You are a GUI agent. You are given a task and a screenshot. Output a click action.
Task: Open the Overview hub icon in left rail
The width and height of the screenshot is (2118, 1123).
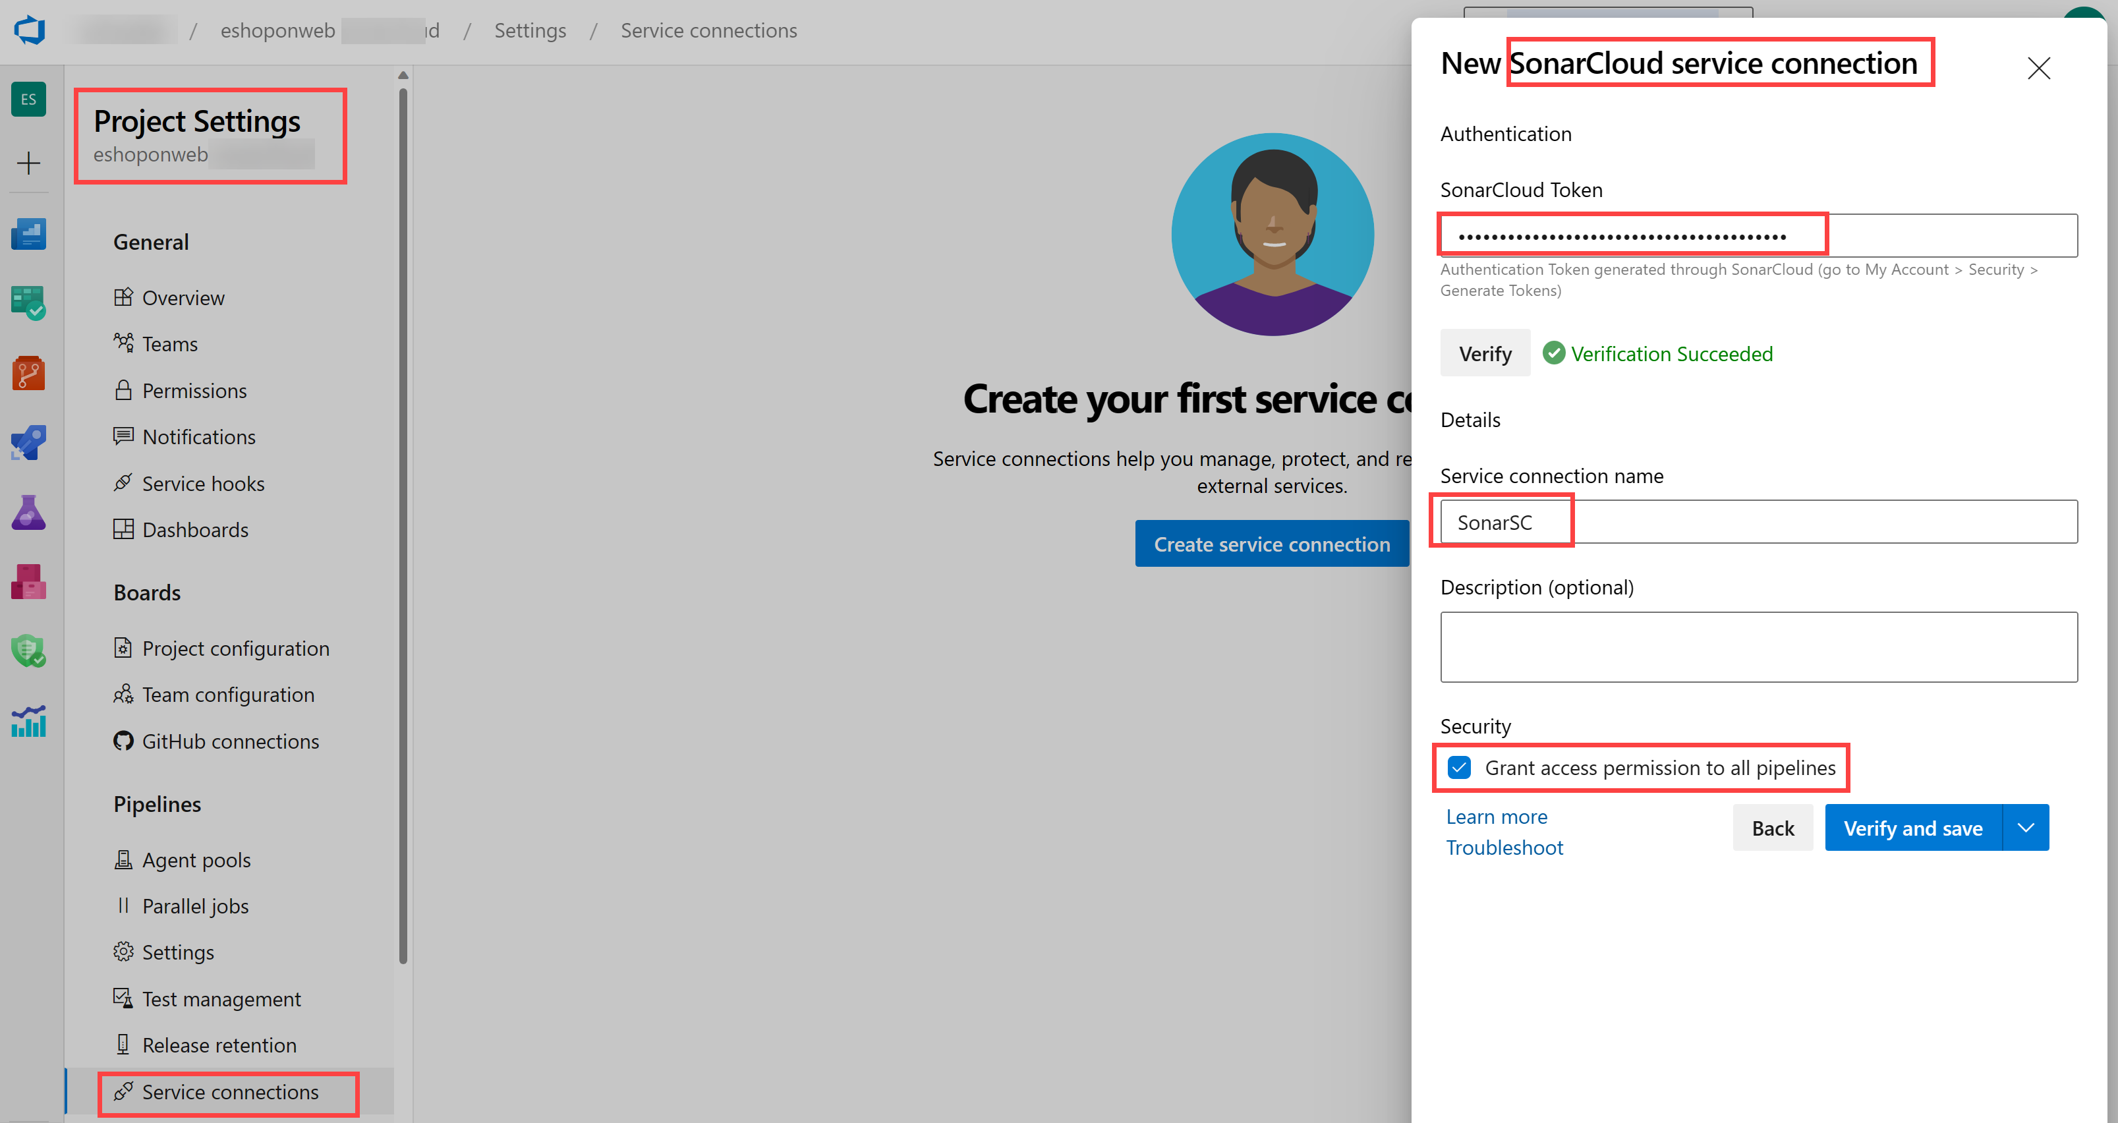(29, 233)
